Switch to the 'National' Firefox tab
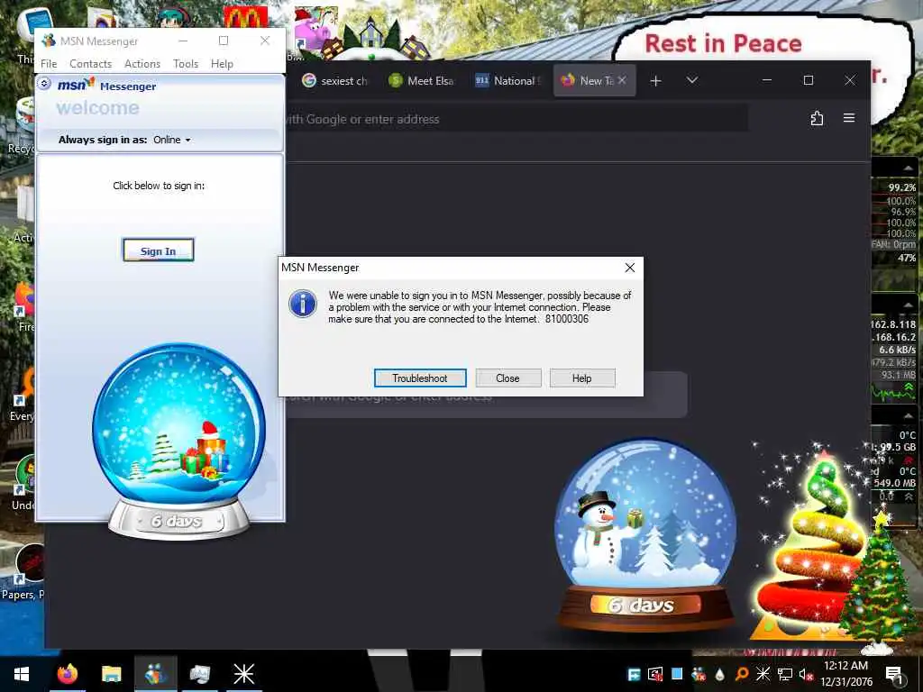Viewport: 923px width, 692px height. [507, 80]
